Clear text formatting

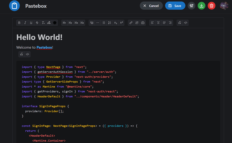(43, 23)
